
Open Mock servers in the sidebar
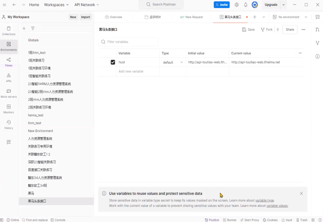(9, 93)
